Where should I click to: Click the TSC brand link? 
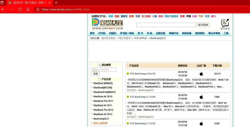tap(201, 16)
